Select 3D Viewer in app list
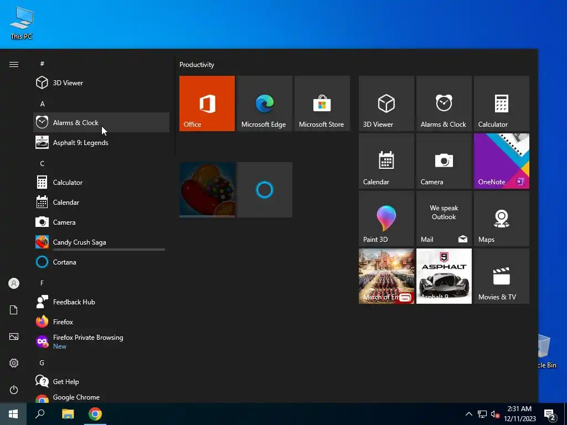 point(101,83)
